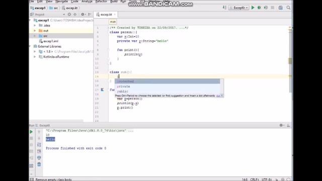Toggle scroll-to-end icon in Run console
The width and height of the screenshot is (322, 181).
pos(39,151)
